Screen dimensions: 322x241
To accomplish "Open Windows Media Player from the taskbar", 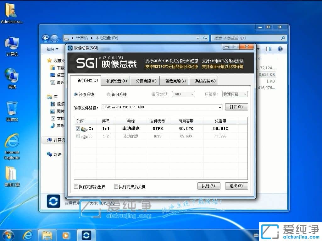I will (67, 235).
